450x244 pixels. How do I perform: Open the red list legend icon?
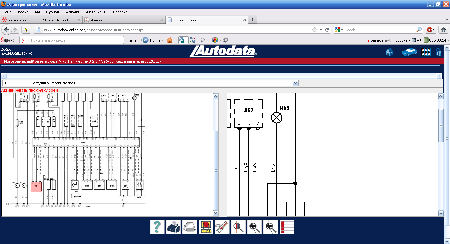click(x=287, y=227)
